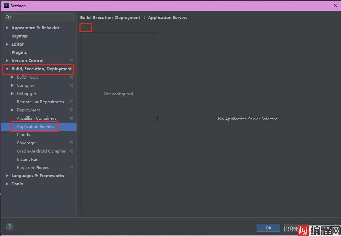Click Build, Execution, Deployment breadcrumb
Image resolution: width=341 pixels, height=236 pixels.
click(110, 18)
